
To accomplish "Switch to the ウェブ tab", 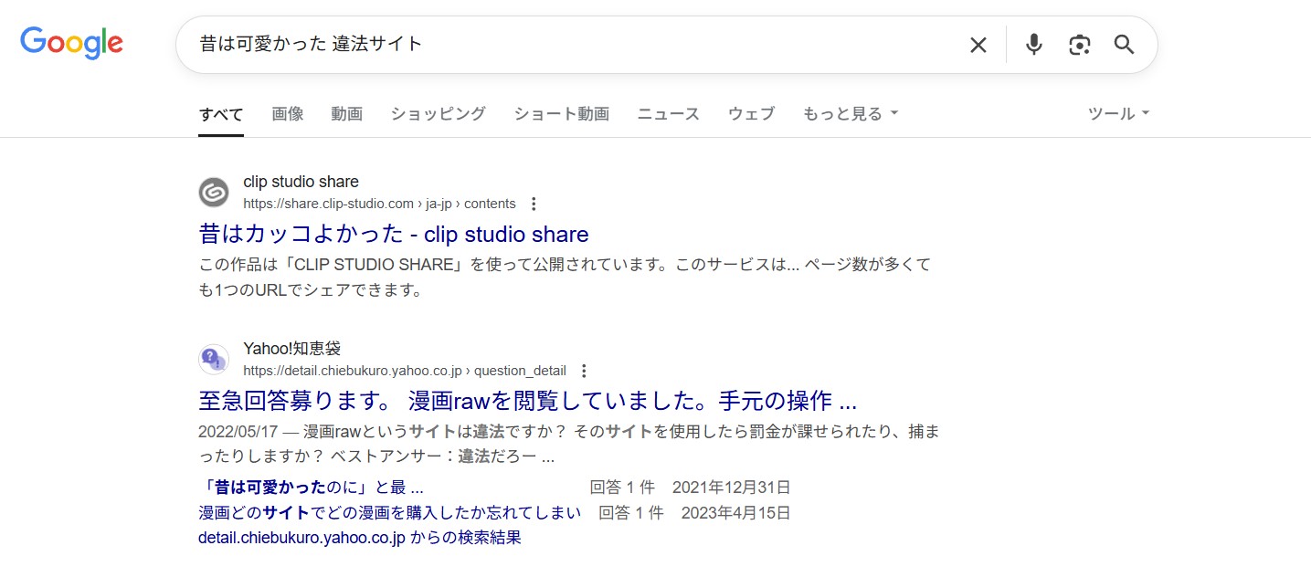I will tap(750, 112).
